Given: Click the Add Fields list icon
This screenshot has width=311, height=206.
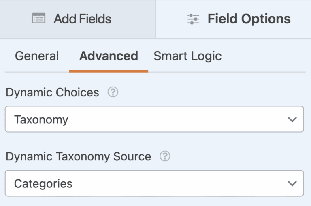Looking at the screenshot, I should click(38, 19).
